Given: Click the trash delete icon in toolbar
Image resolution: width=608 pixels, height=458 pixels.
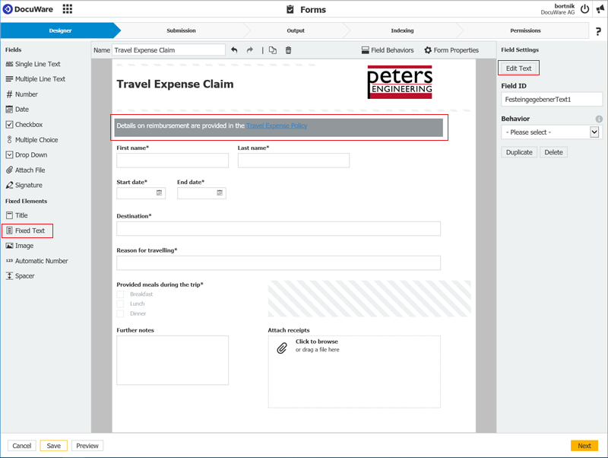Looking at the screenshot, I should click(288, 50).
